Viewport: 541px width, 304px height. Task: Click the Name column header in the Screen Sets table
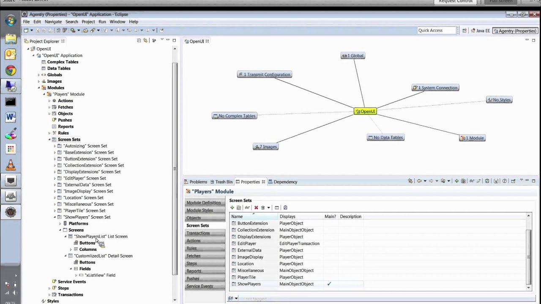253,217
